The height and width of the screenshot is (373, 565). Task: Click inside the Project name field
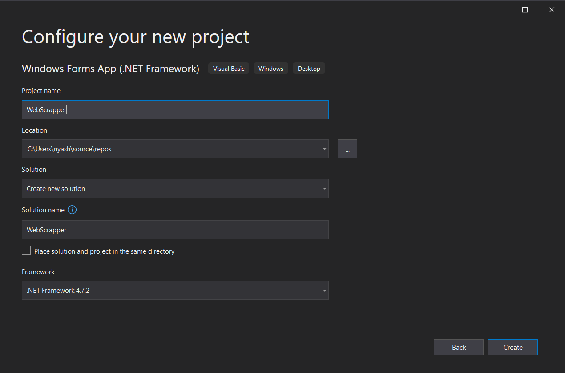(x=175, y=109)
